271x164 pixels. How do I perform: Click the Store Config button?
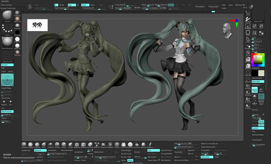pyautogui.click(x=6, y=5)
